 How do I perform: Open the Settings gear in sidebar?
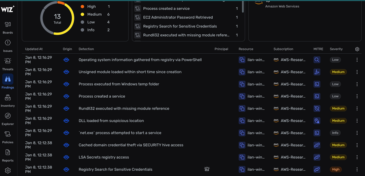[x=8, y=171]
